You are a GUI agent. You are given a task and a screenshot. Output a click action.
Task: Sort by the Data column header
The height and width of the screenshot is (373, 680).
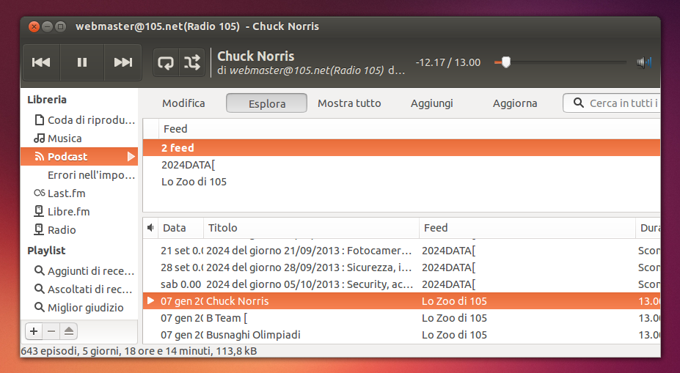181,228
